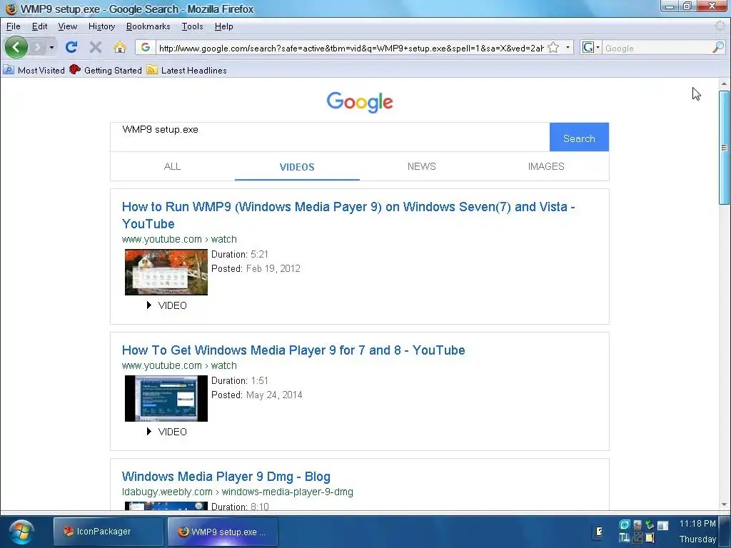Click the Google logo on the page

[360, 102]
